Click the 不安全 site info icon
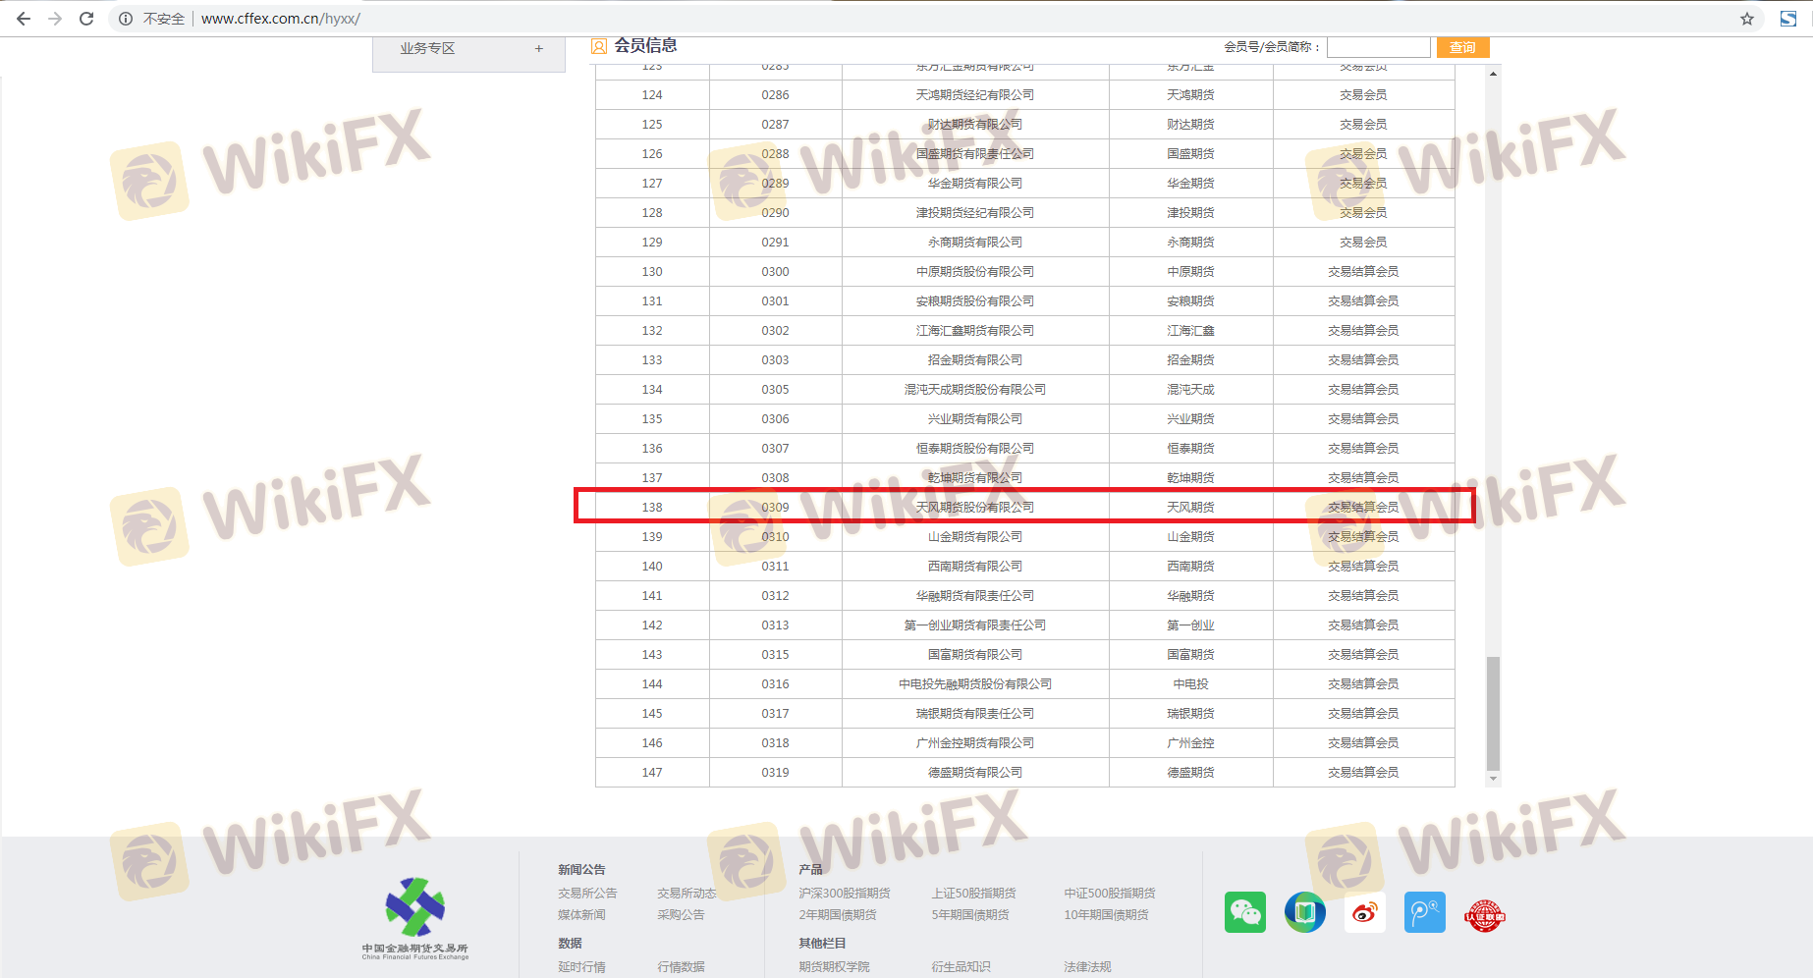 126,19
